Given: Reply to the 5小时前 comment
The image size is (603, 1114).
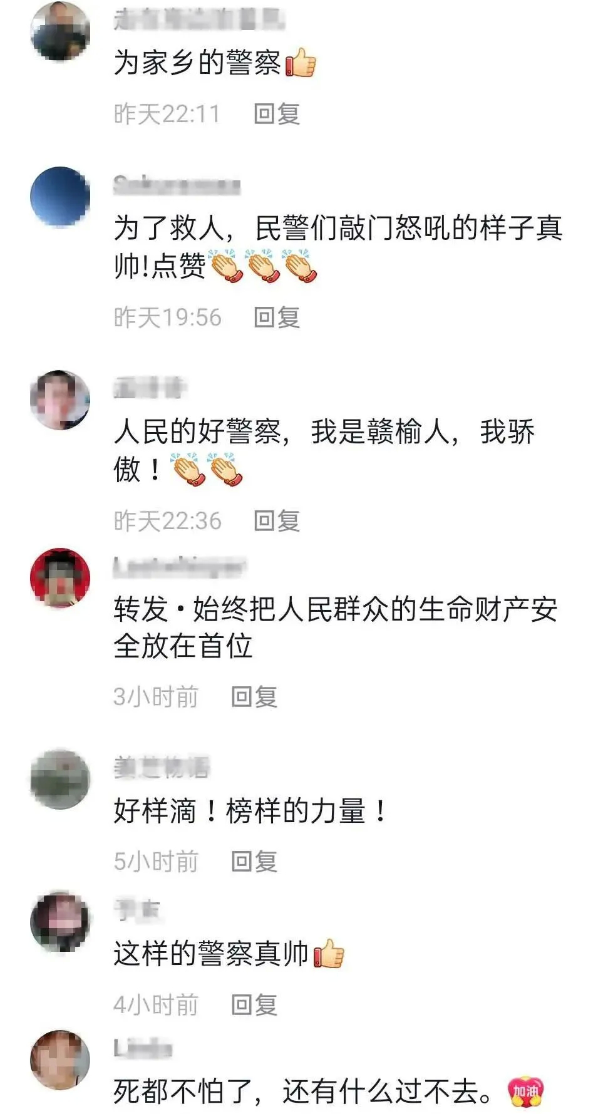Looking at the screenshot, I should tap(254, 862).
